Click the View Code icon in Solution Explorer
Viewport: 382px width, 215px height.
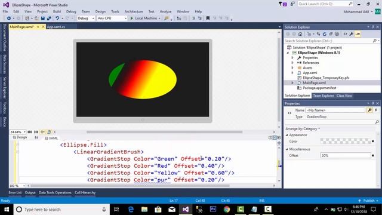coord(345,34)
